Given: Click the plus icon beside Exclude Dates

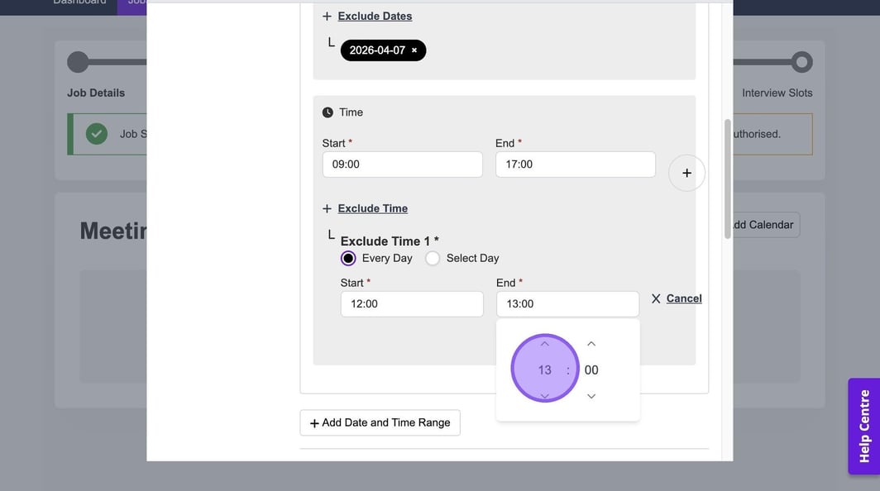Looking at the screenshot, I should [327, 17].
